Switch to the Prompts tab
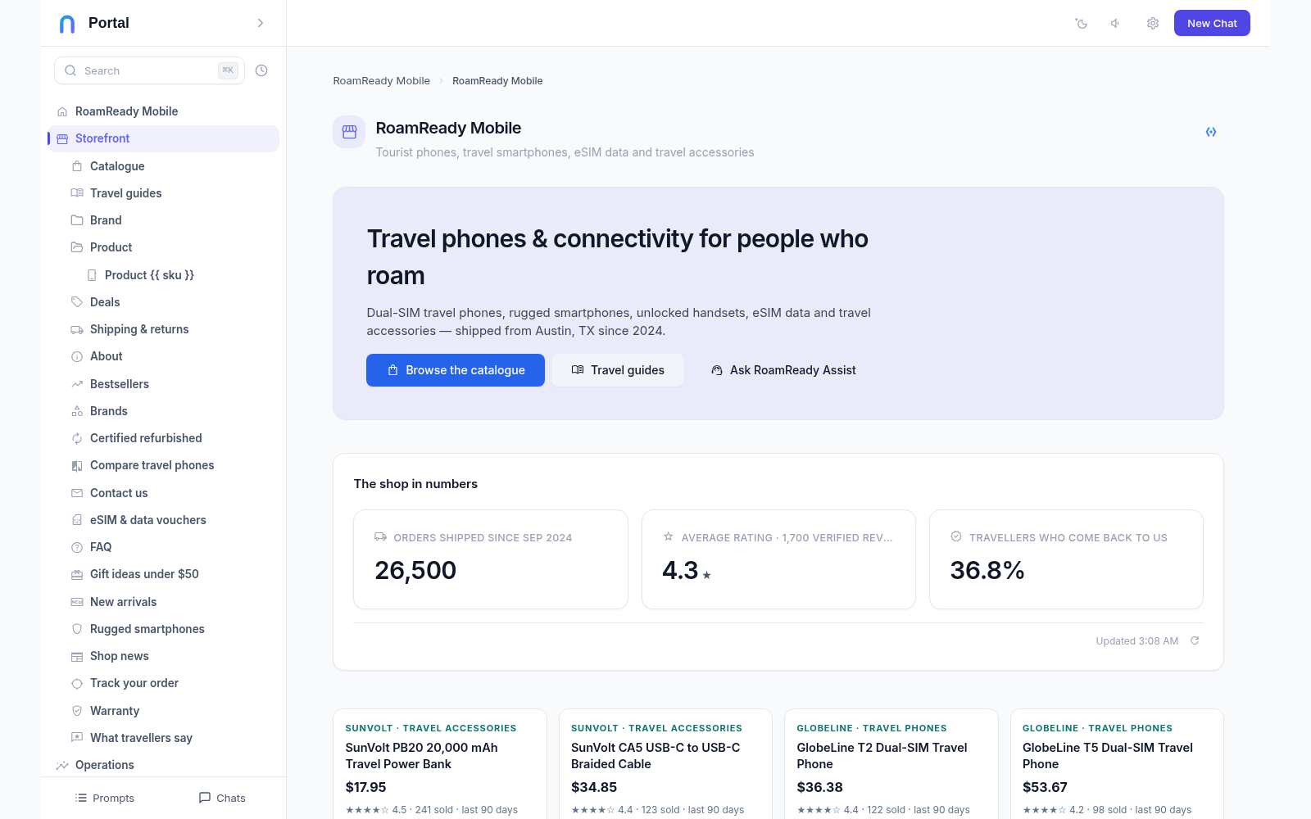 pos(105,798)
